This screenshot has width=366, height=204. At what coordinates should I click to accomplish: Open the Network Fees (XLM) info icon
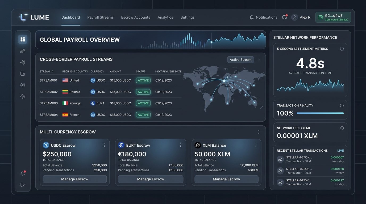[342, 128]
